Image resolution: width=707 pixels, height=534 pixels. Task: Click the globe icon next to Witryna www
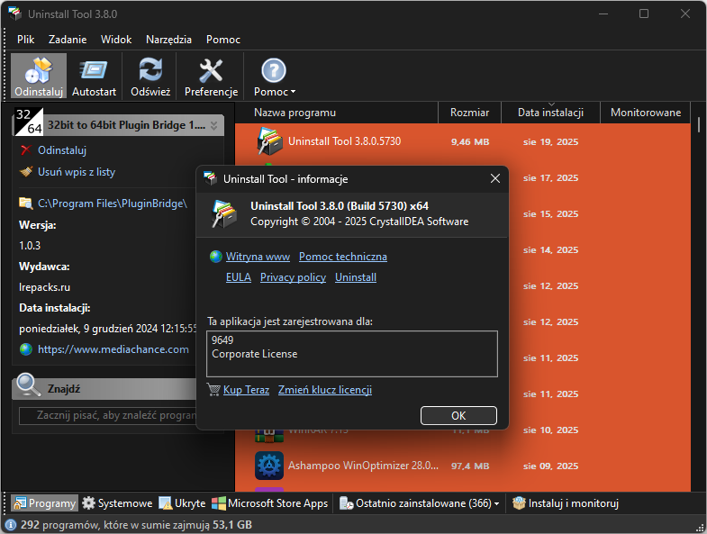tap(216, 257)
